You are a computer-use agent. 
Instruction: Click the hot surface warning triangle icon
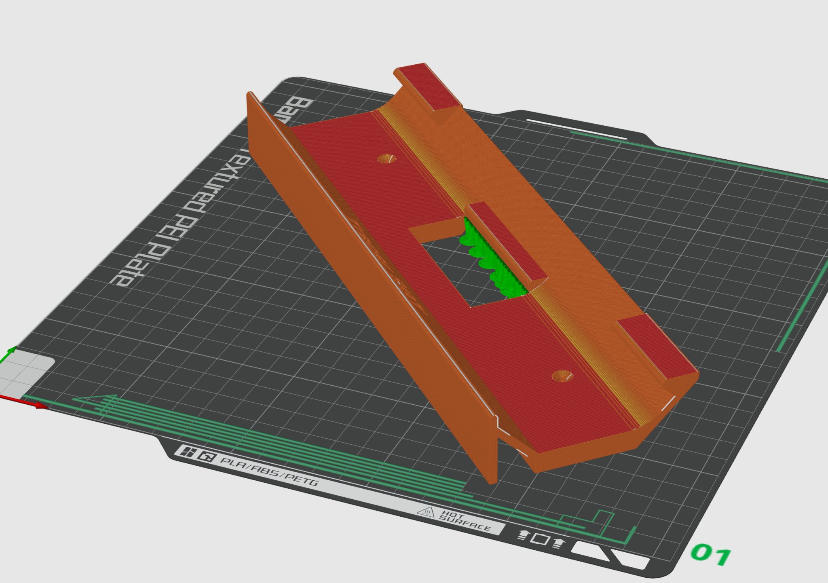pos(426,512)
